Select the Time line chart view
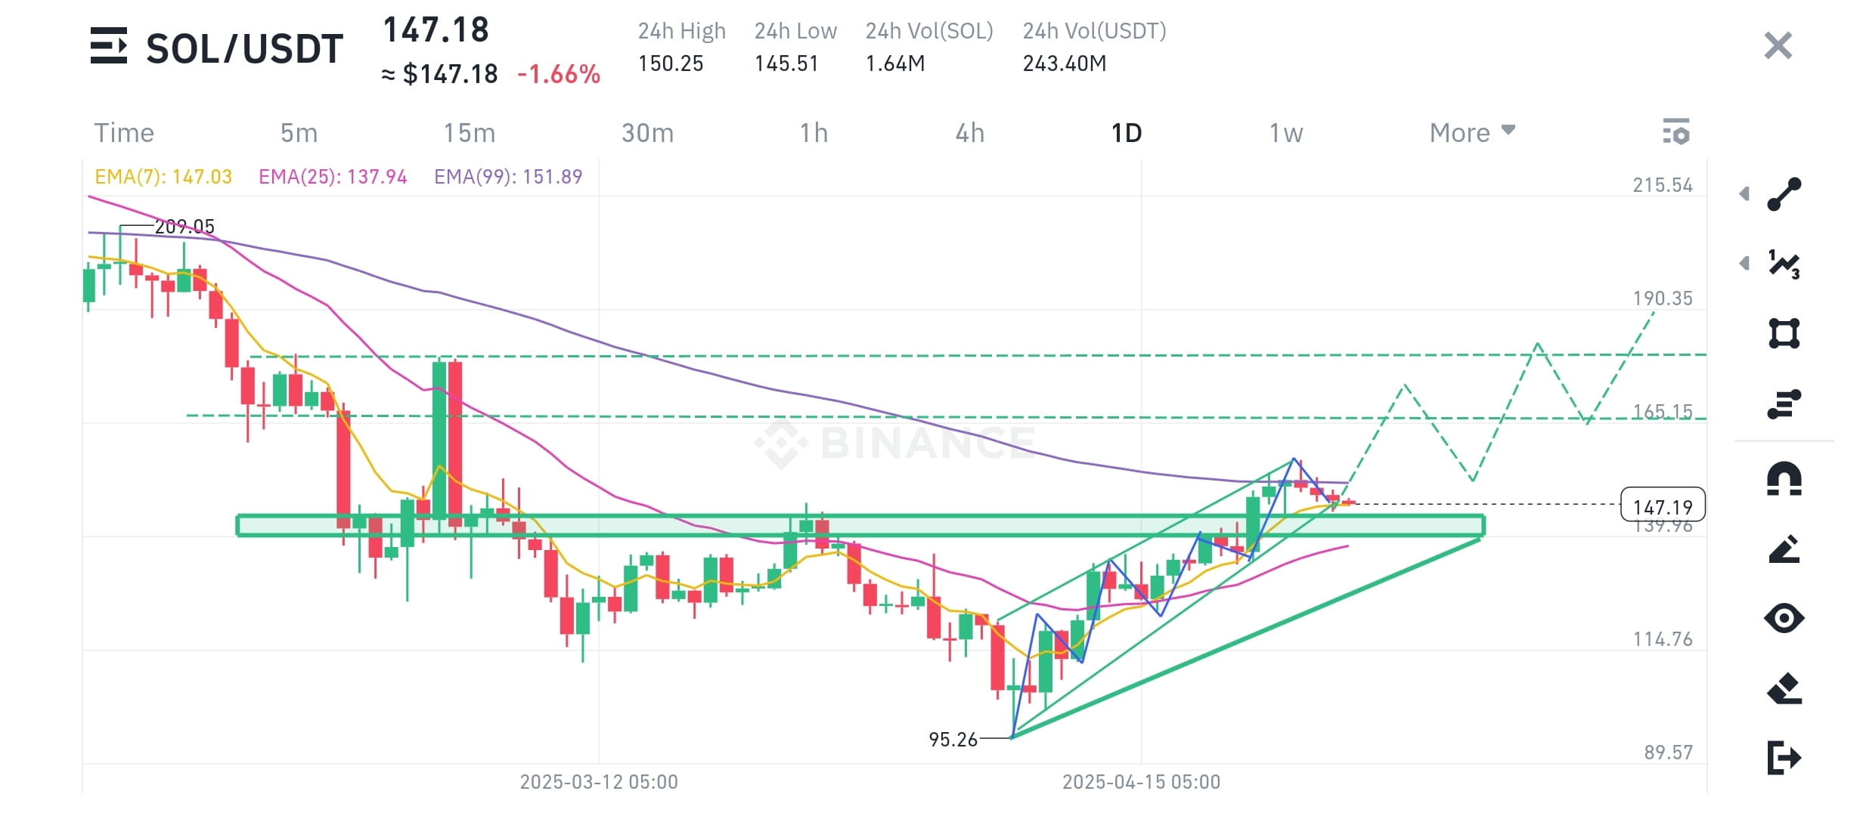Viewport: 1860px width, 816px height. tap(124, 133)
